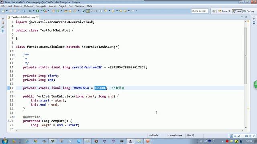Click the New Java Class icon

pyautogui.click(x=58, y=11)
